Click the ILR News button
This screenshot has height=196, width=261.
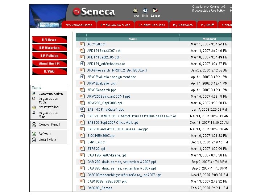(x=49, y=40)
